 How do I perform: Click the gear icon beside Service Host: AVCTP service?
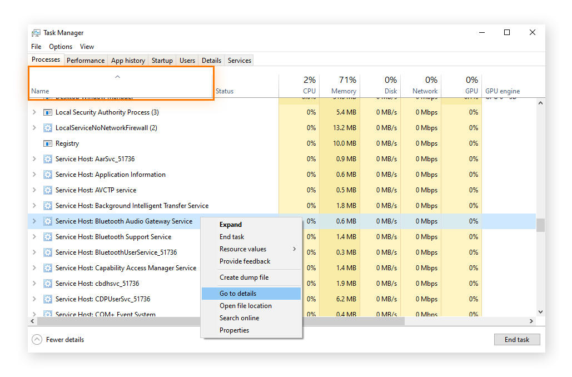point(47,190)
